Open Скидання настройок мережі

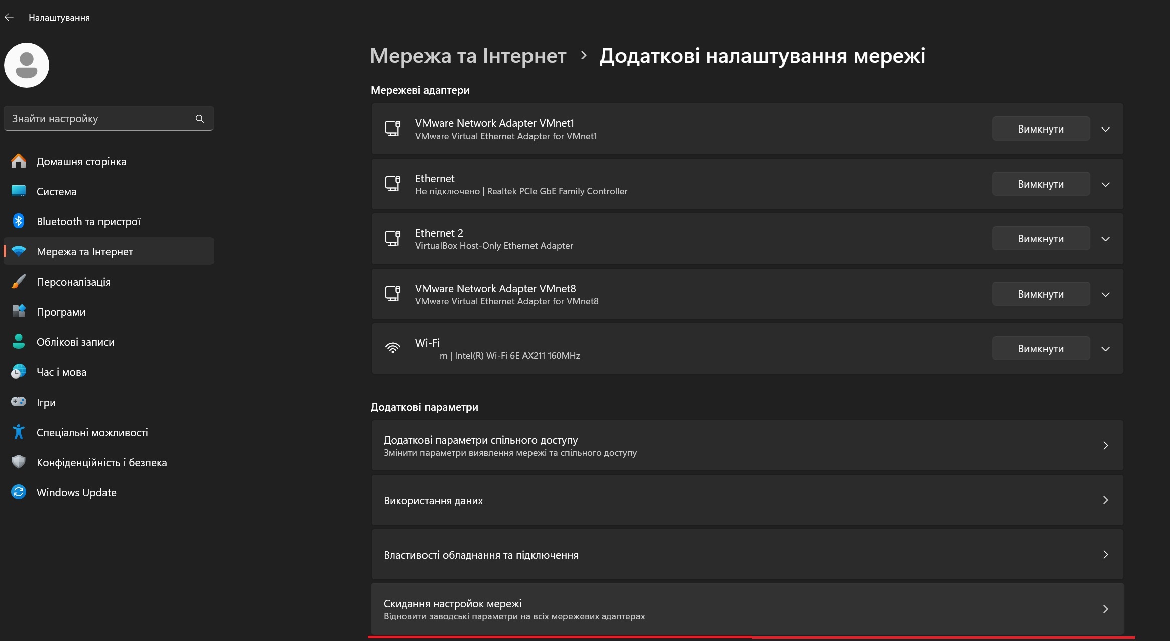pos(747,609)
